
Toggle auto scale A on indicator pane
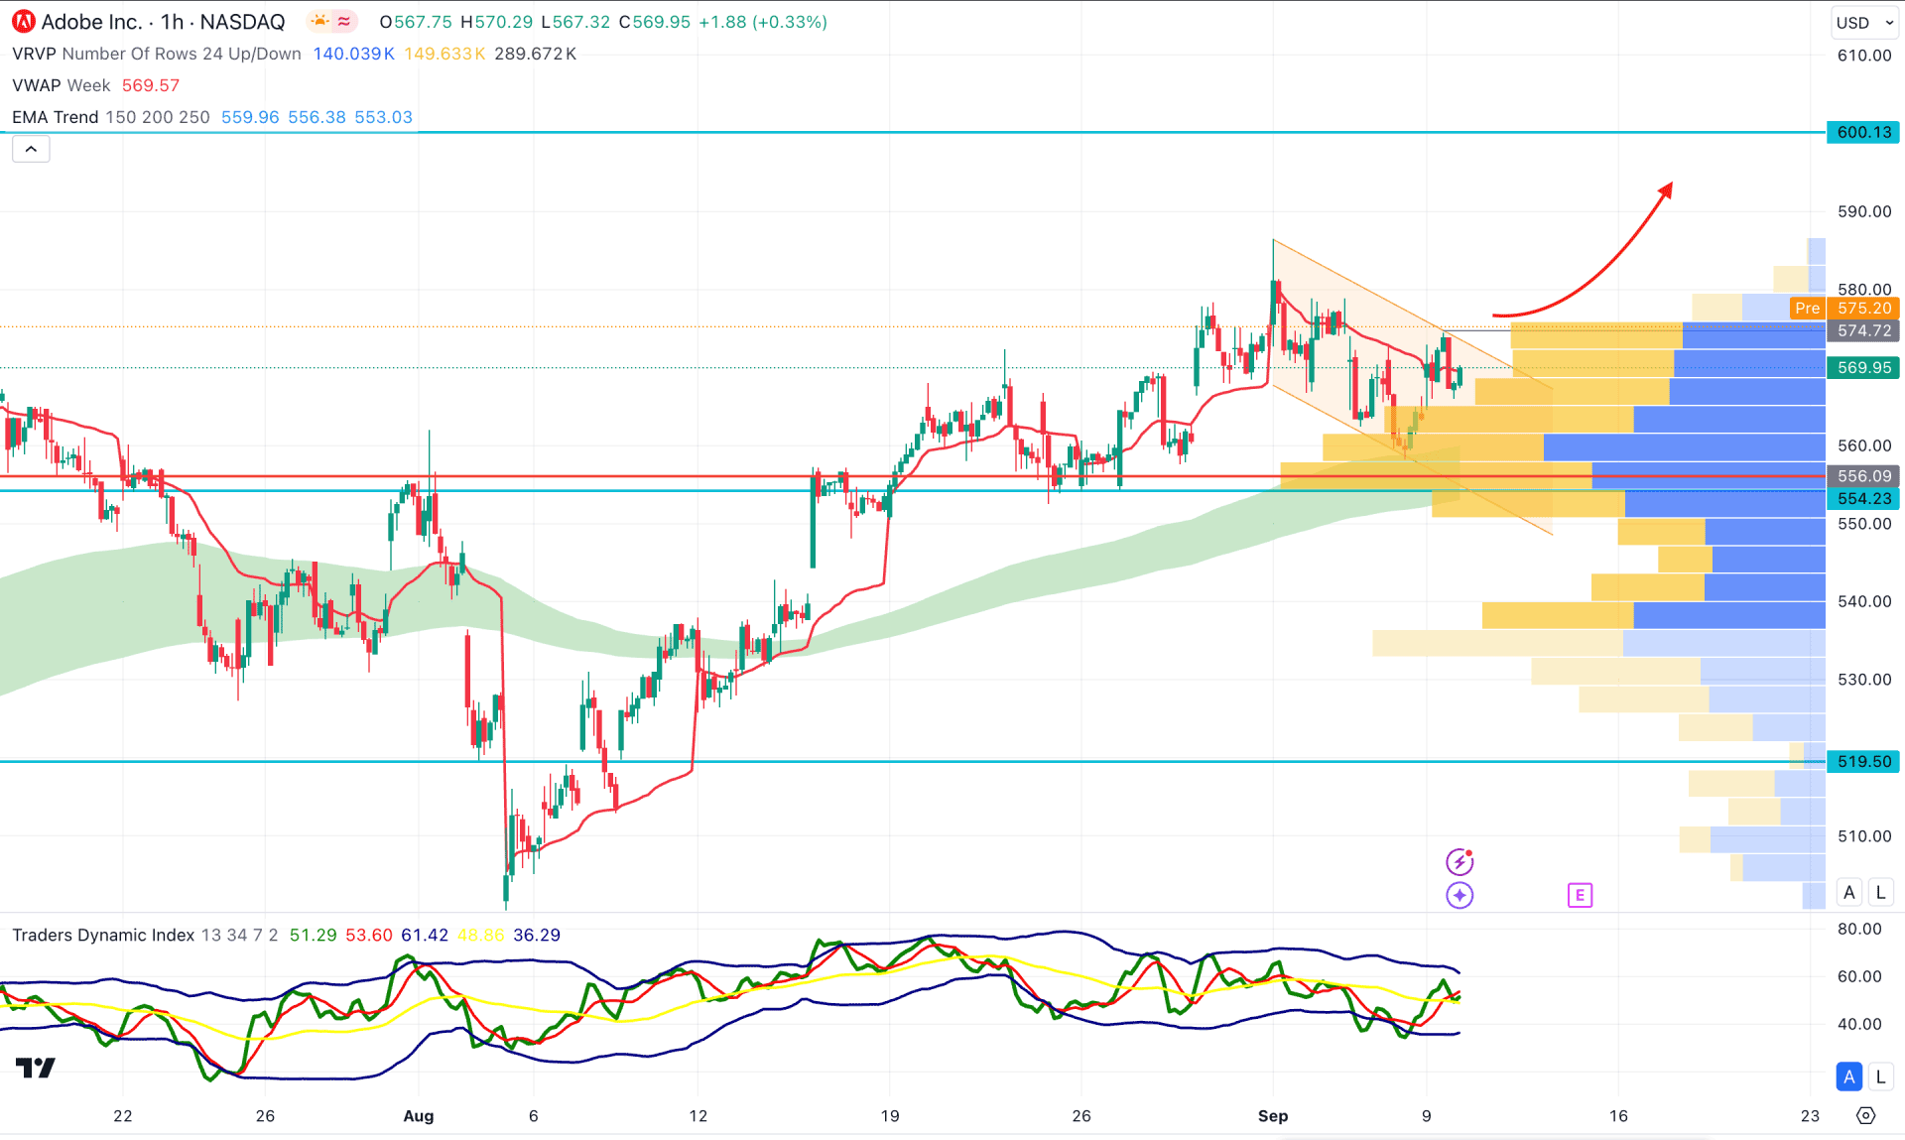pyautogui.click(x=1848, y=1077)
